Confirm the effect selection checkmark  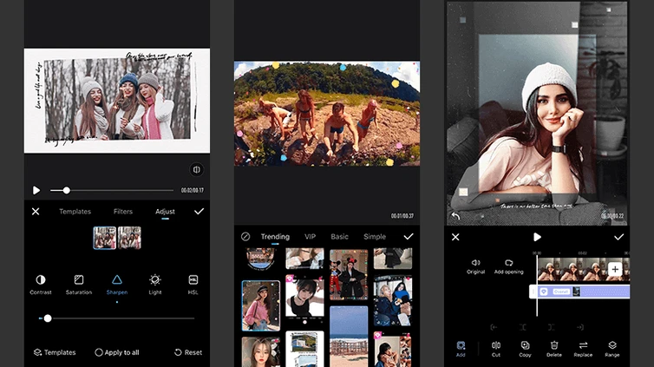[409, 237]
